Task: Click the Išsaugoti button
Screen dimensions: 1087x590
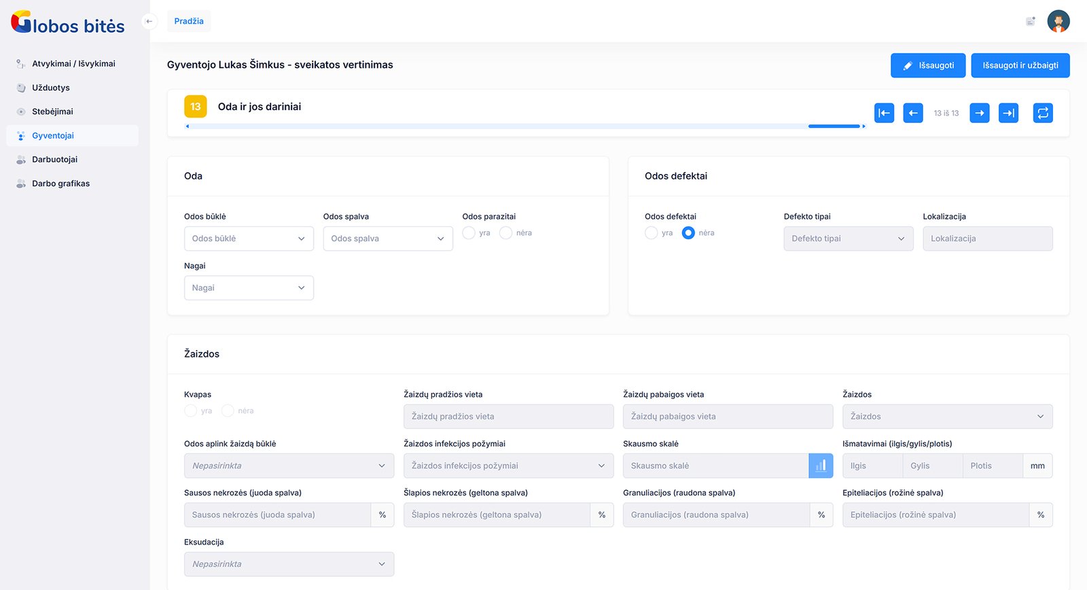Action: tap(927, 65)
